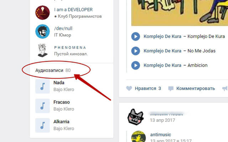This screenshot has width=228, height=142.
Task: Click the I am a DEVELOPER lightbulb avatar
Action: coord(42,13)
